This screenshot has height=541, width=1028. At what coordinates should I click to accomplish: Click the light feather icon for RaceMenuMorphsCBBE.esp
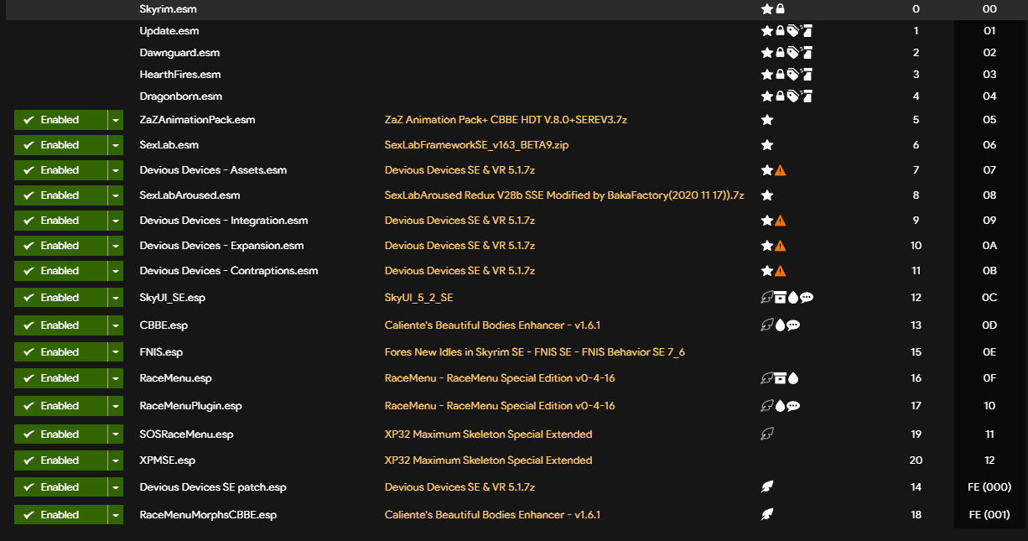766,515
